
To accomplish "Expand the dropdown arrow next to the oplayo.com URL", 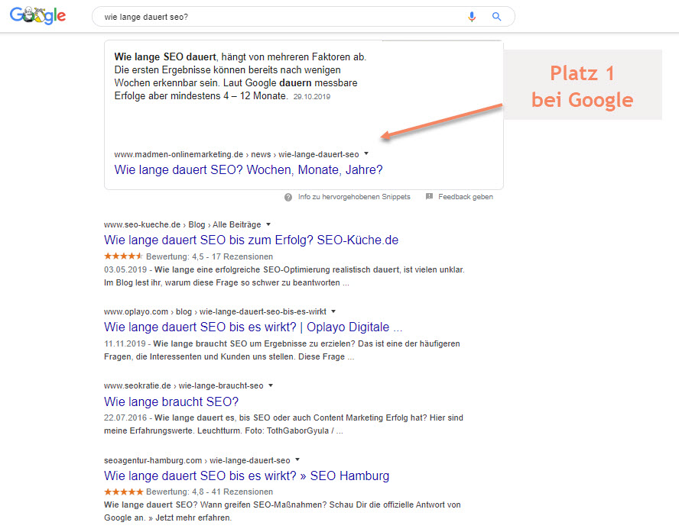I will (333, 311).
